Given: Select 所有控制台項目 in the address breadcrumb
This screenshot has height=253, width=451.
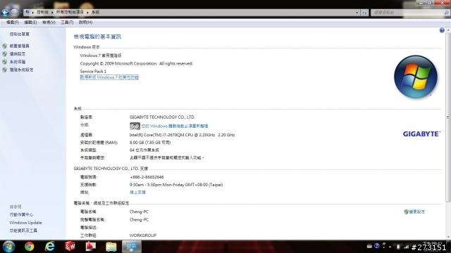Looking at the screenshot, I should click(70, 13).
